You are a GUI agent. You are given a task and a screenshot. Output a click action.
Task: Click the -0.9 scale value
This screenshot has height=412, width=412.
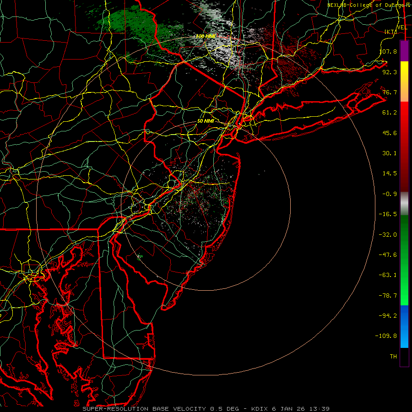[390, 194]
